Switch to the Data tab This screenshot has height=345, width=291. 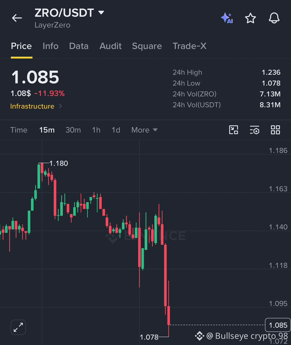(x=79, y=46)
